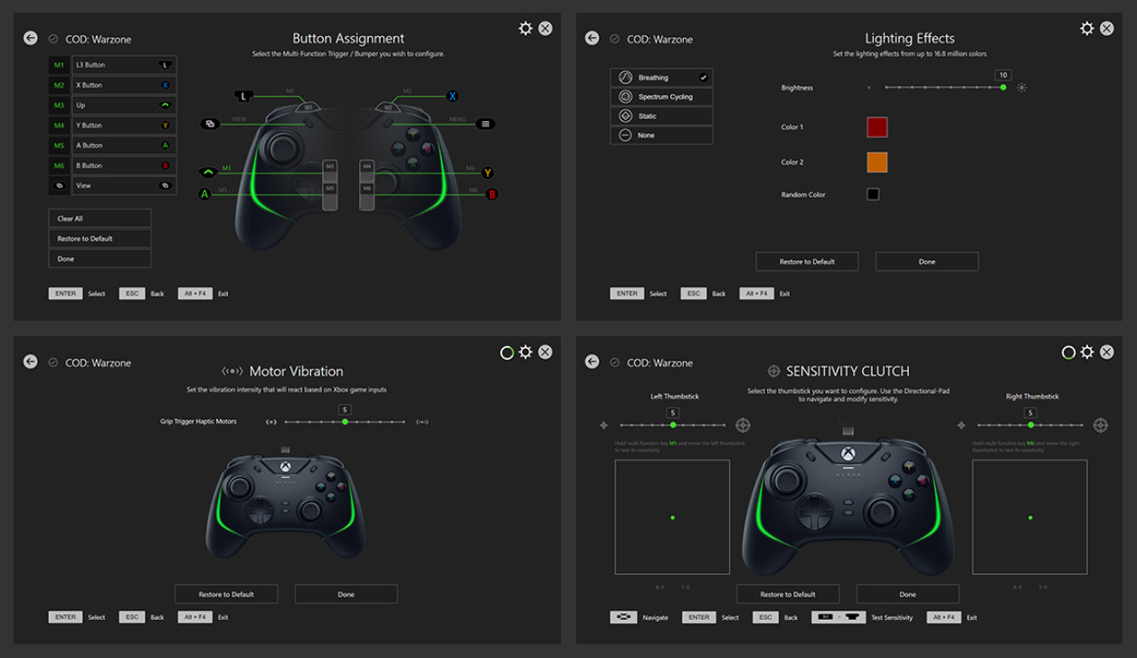The width and height of the screenshot is (1137, 658).
Task: Click the L stick icon on the controller diagram
Action: coord(243,95)
